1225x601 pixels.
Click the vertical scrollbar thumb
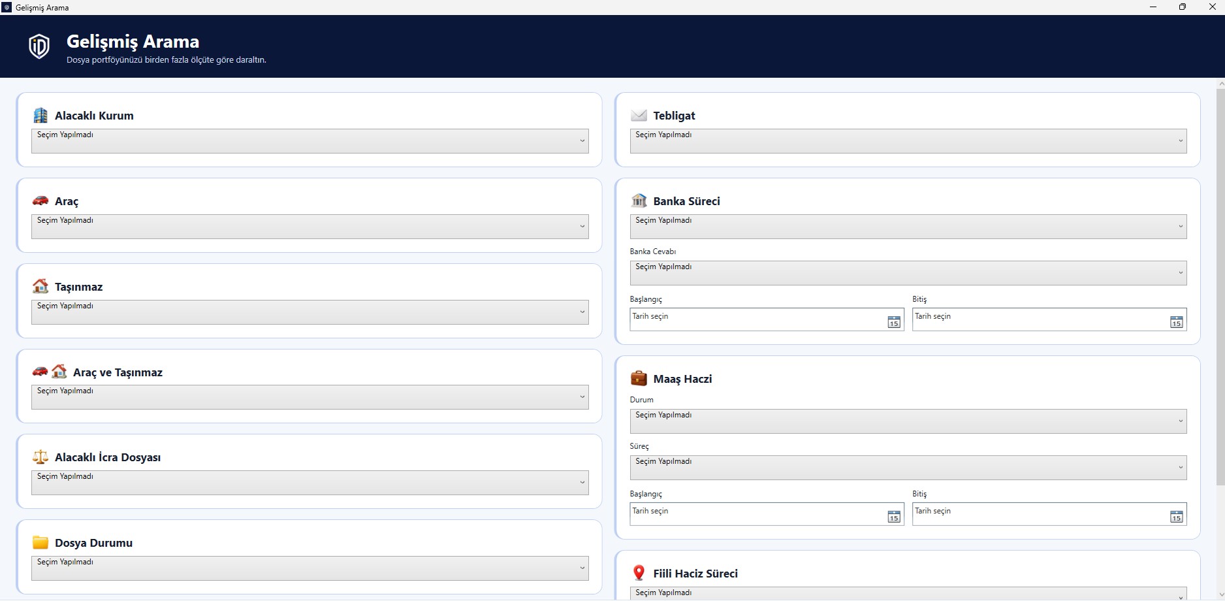pos(1220,287)
